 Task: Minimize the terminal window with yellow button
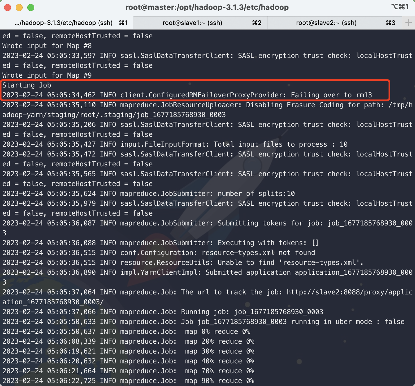(19, 8)
